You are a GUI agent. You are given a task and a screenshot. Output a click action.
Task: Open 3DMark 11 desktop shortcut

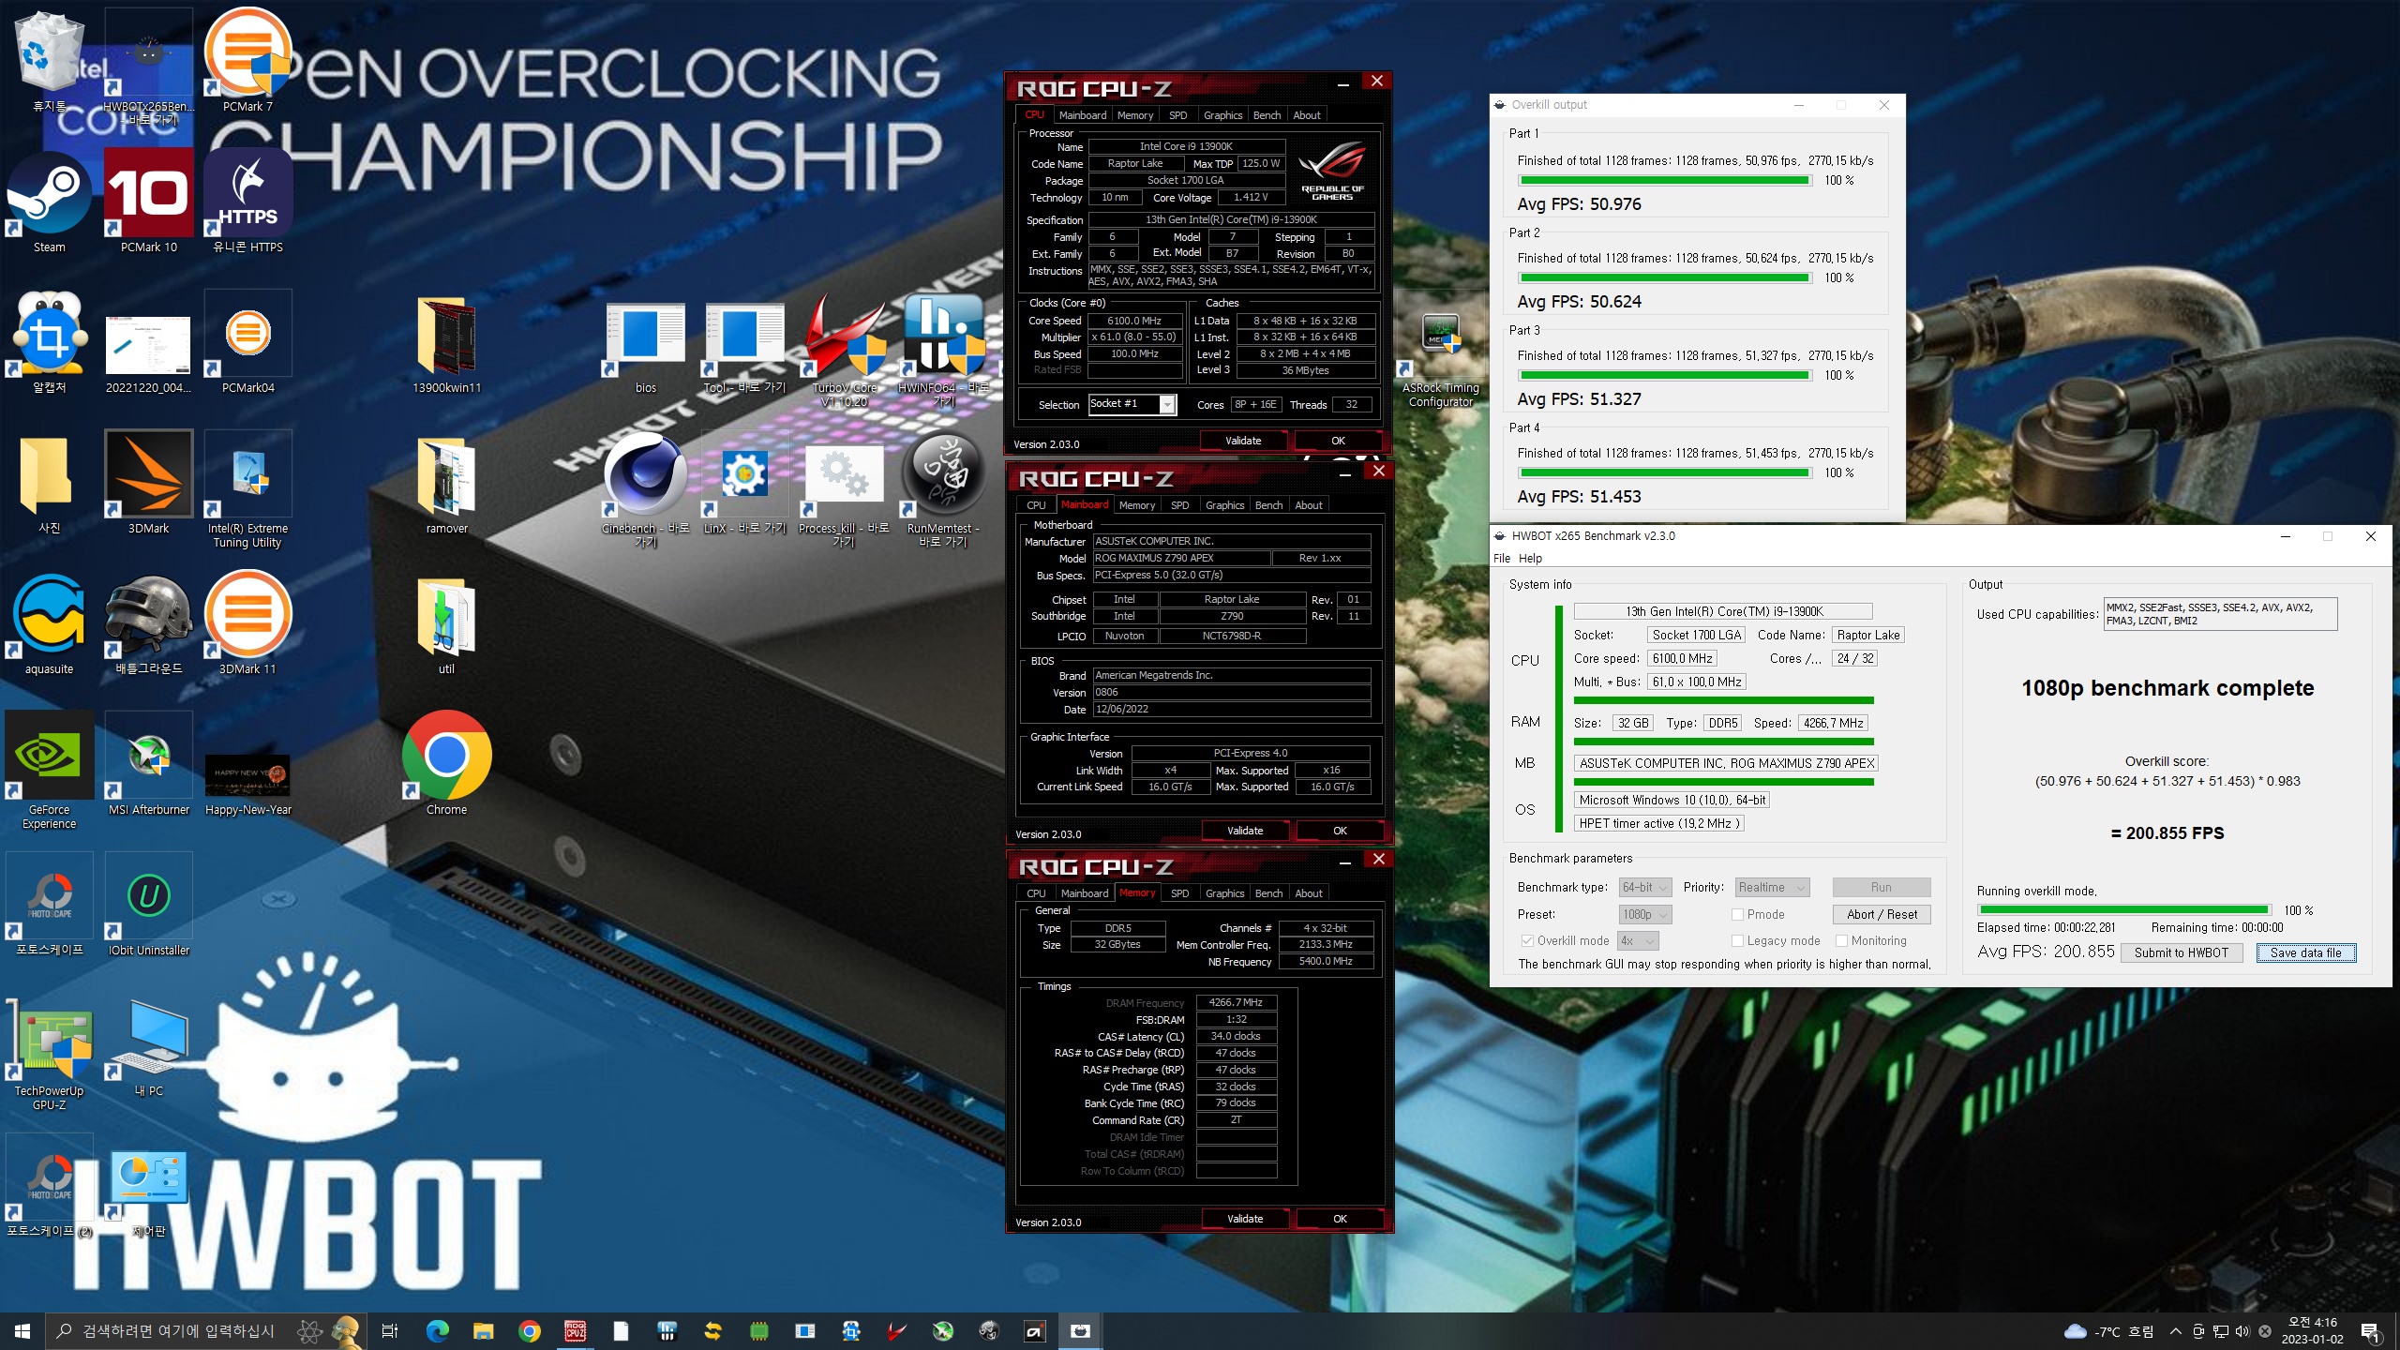click(x=247, y=623)
